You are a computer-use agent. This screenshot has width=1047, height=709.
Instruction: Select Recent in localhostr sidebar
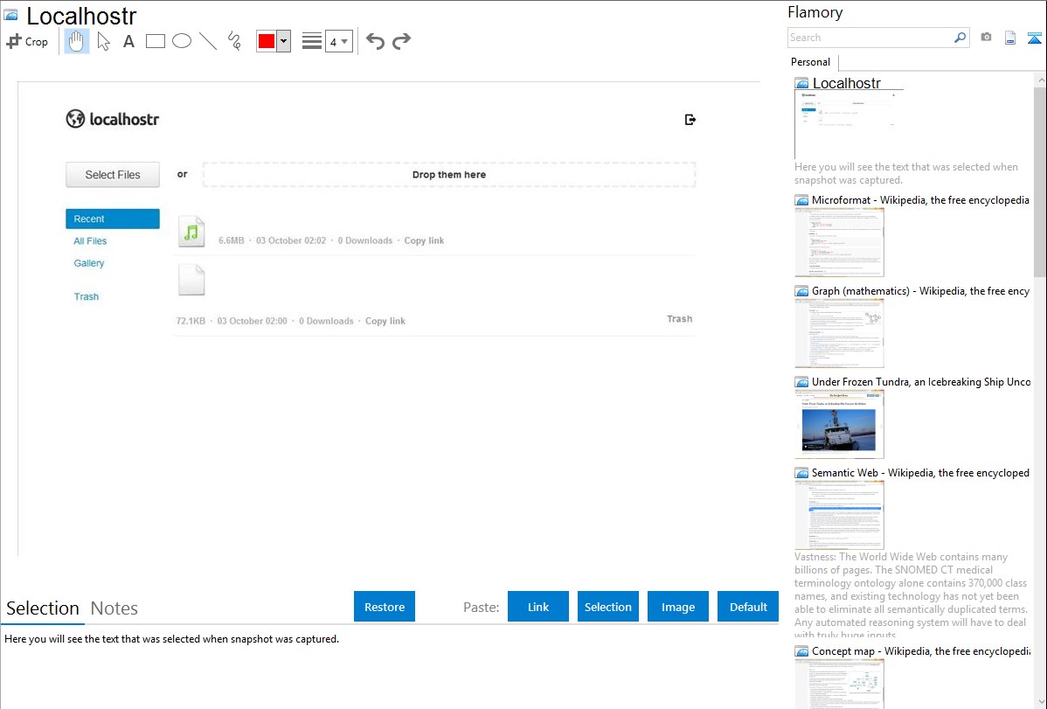(113, 219)
